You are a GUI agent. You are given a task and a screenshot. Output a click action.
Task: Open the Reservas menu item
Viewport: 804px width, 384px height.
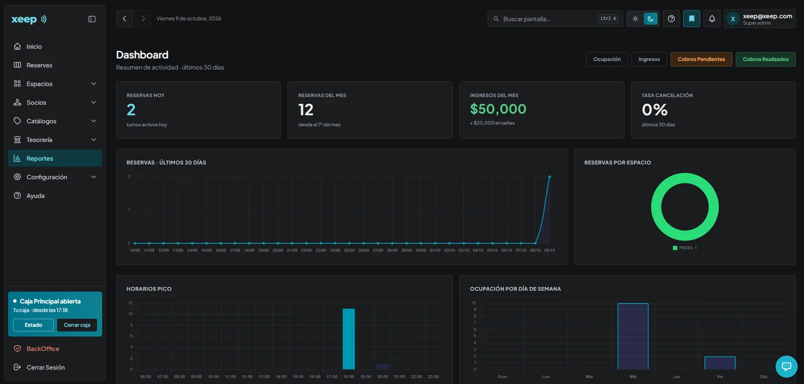coord(55,65)
